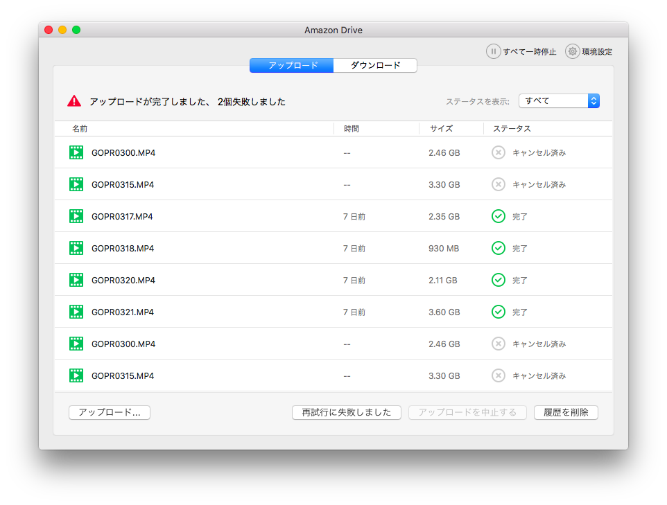Viewport: 667px width, 505px height.
Task: Sort by the ステータス column header
Action: [x=512, y=128]
